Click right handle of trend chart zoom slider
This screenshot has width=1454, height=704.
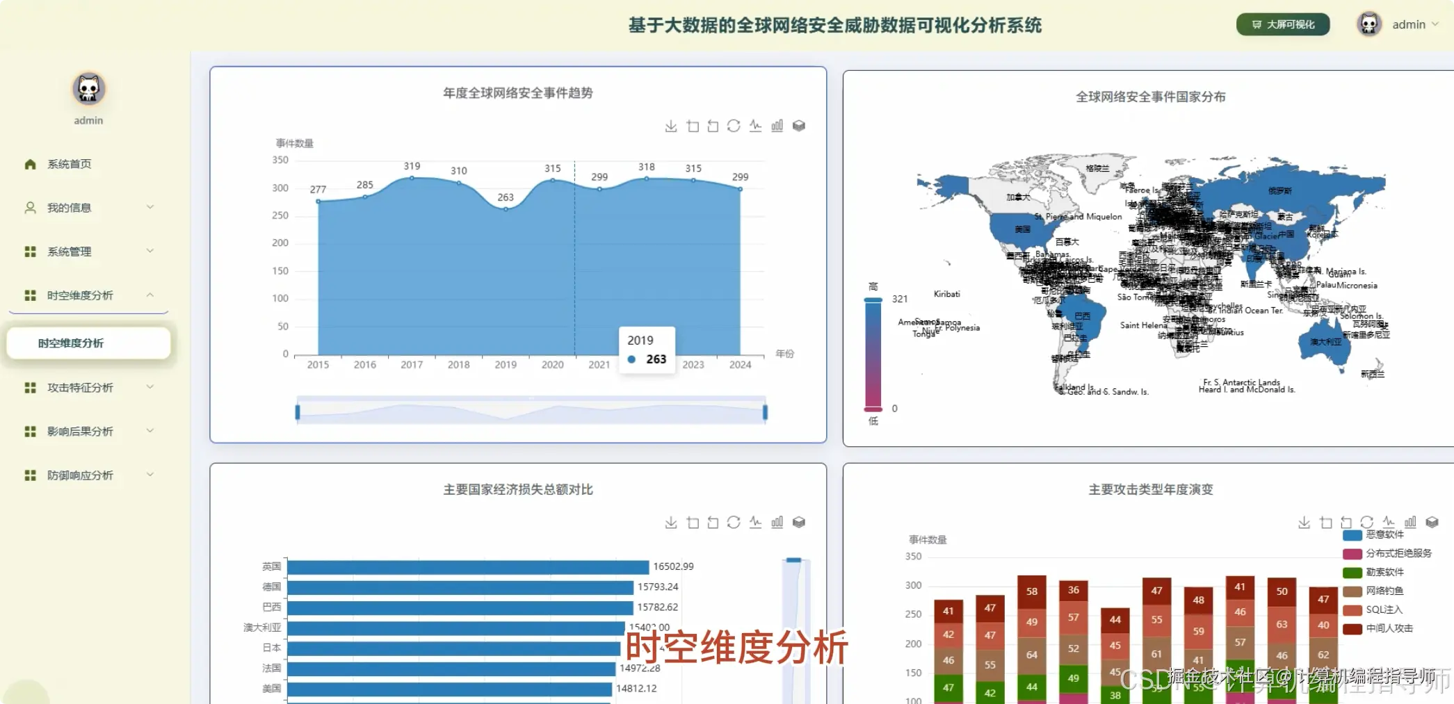(765, 412)
